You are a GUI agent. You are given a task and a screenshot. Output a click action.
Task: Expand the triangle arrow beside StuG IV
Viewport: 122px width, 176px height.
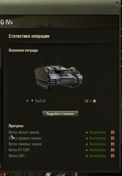coord(32,101)
